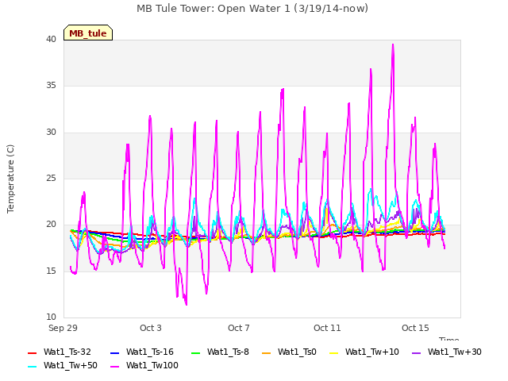Screen dimensions: 508x381
Task: Toggle Wat1_Tw+10 series via legend text
Action: point(372,352)
